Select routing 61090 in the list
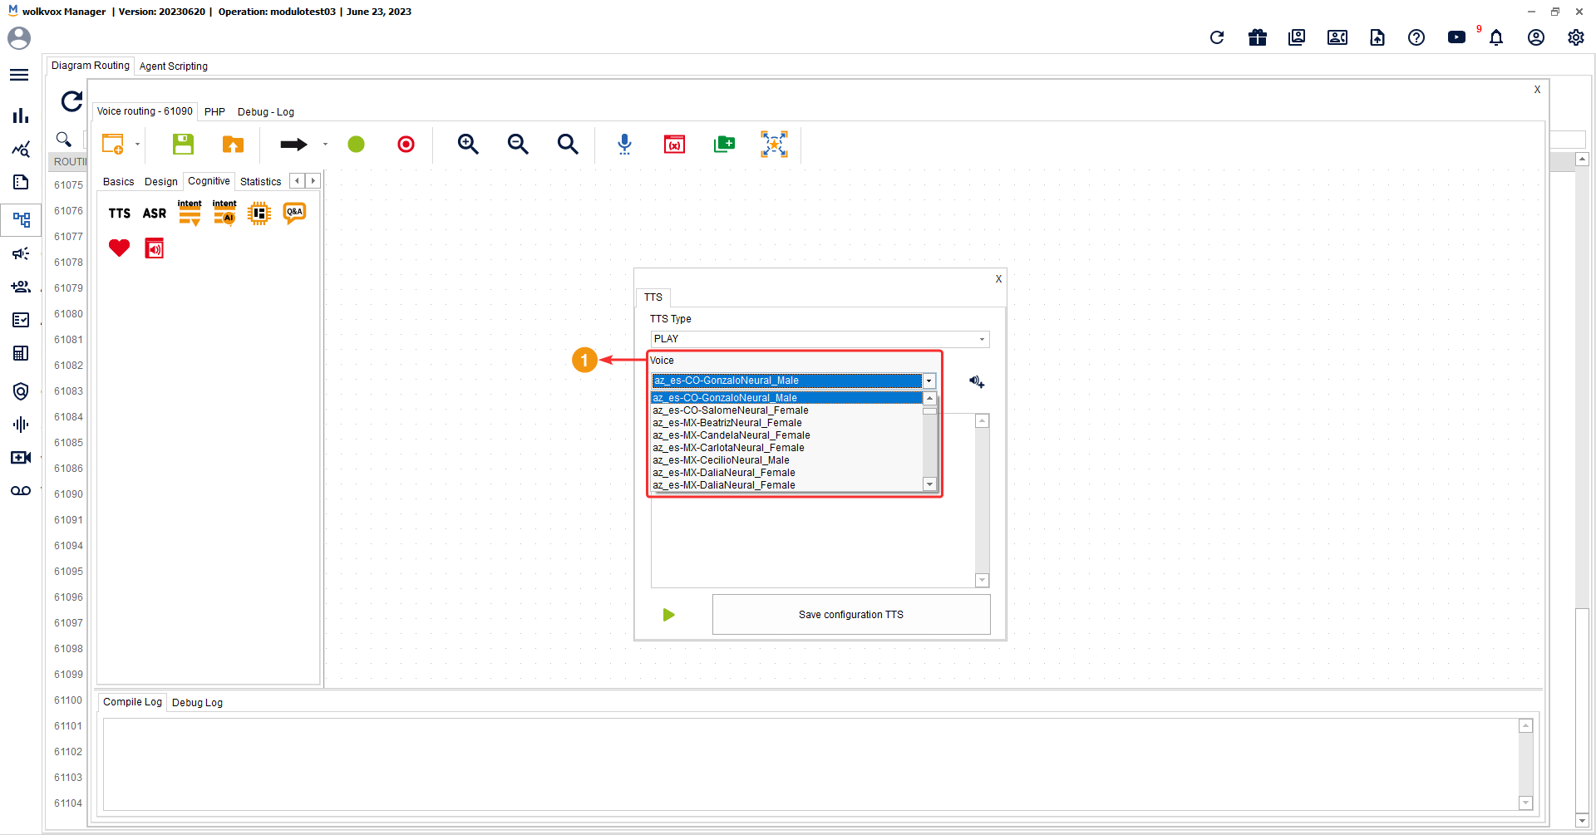The width and height of the screenshot is (1596, 835). tap(68, 494)
